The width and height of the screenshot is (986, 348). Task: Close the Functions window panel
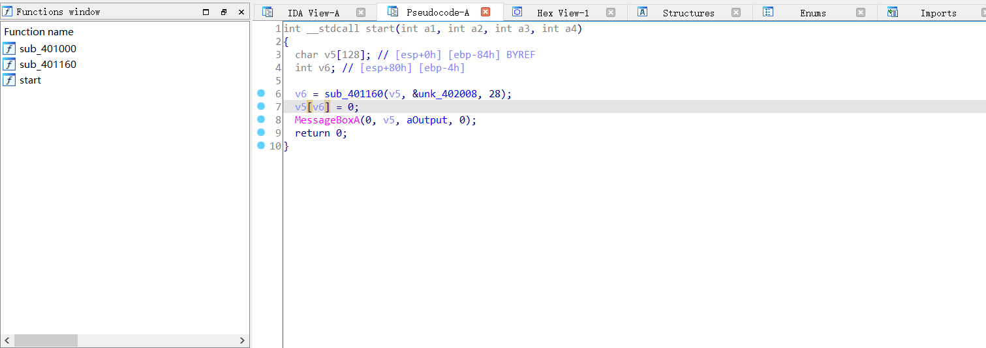click(241, 12)
